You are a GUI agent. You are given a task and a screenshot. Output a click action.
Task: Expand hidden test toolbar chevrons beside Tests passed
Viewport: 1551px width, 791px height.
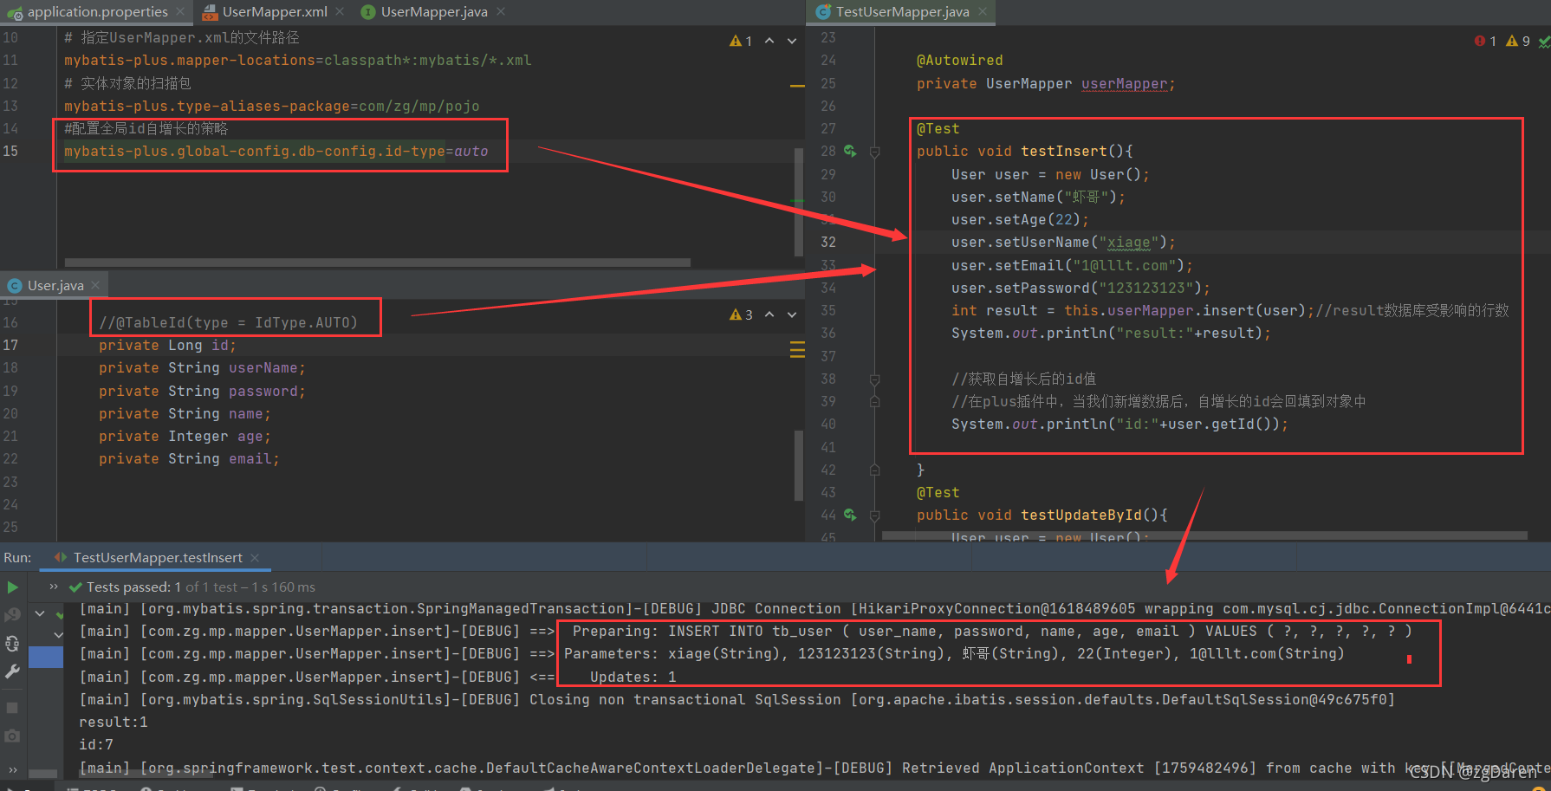tap(54, 587)
